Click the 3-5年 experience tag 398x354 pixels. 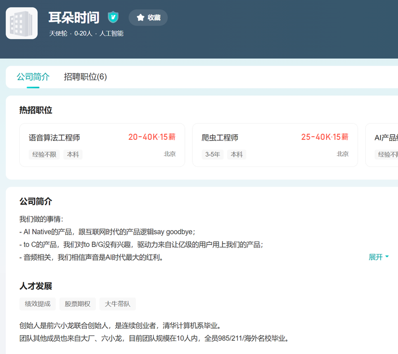(x=212, y=154)
